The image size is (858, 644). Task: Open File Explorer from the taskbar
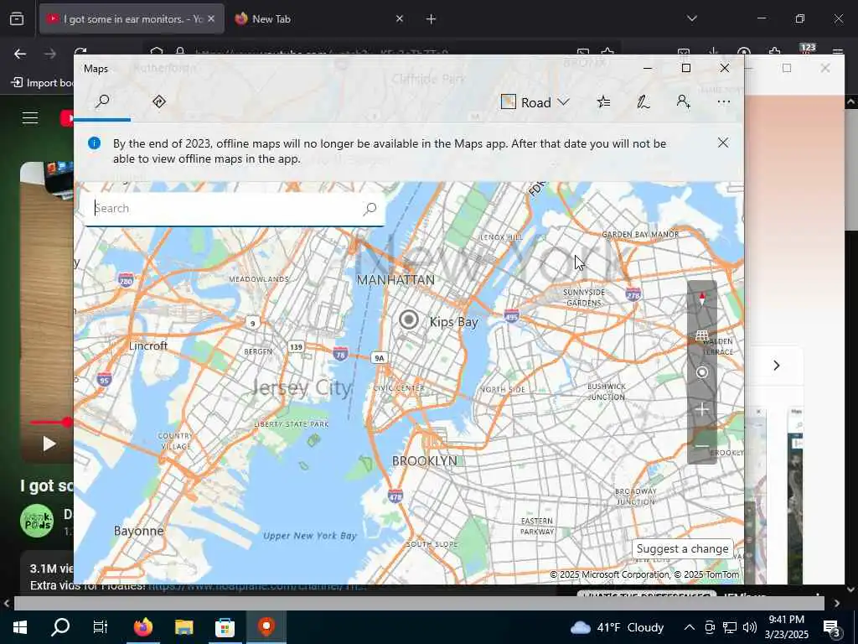point(183,627)
